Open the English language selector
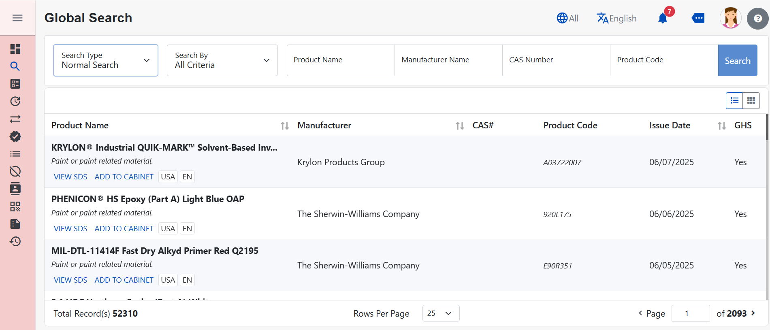Screen dimensions: 770x330 click(x=616, y=18)
